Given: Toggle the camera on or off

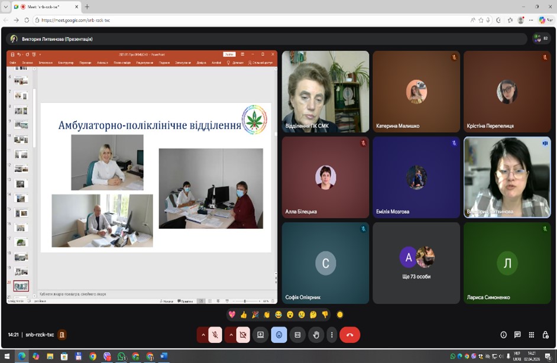Looking at the screenshot, I should tap(242, 335).
